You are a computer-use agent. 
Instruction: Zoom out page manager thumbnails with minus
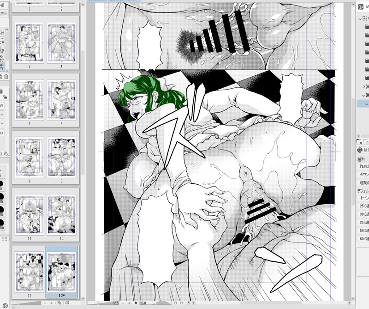pos(45,303)
